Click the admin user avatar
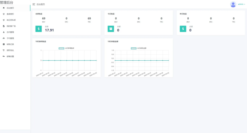247x133 pixels. [233, 4]
